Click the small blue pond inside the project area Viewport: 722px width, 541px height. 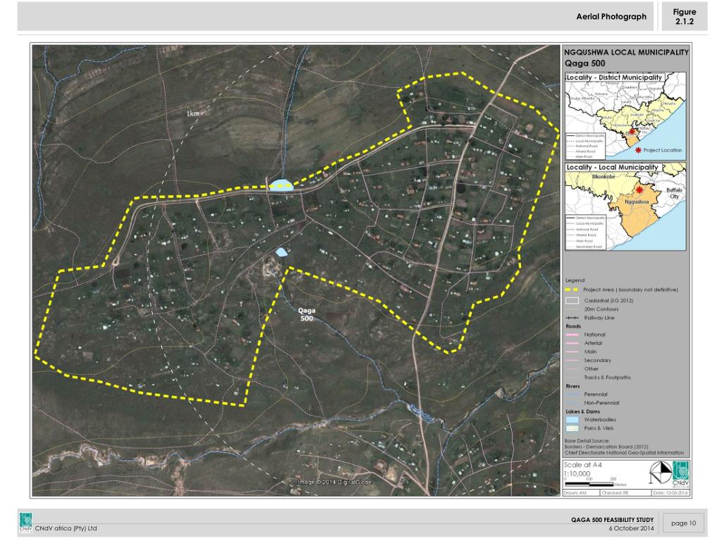coord(281,252)
